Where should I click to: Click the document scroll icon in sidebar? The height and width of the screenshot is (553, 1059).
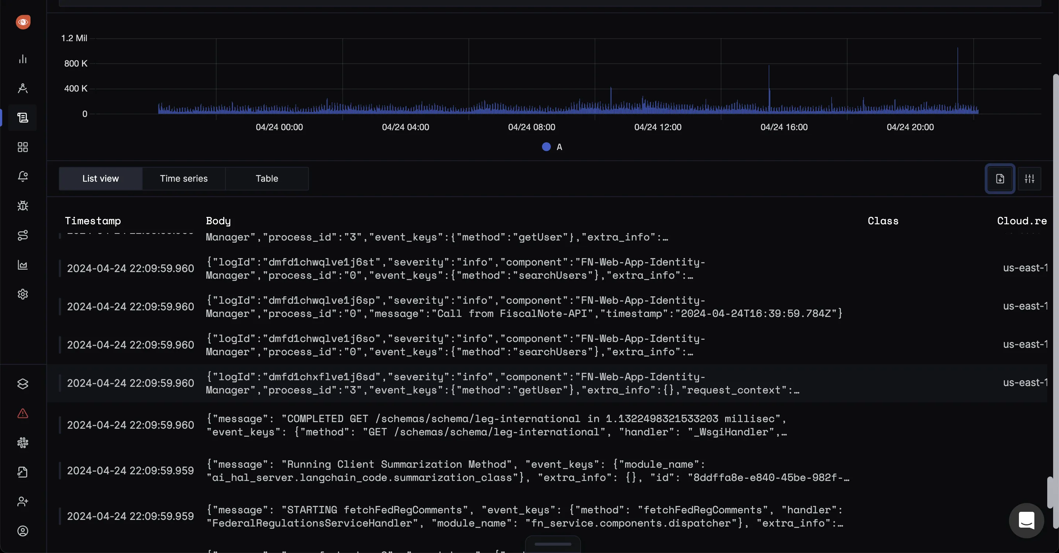pyautogui.click(x=22, y=472)
